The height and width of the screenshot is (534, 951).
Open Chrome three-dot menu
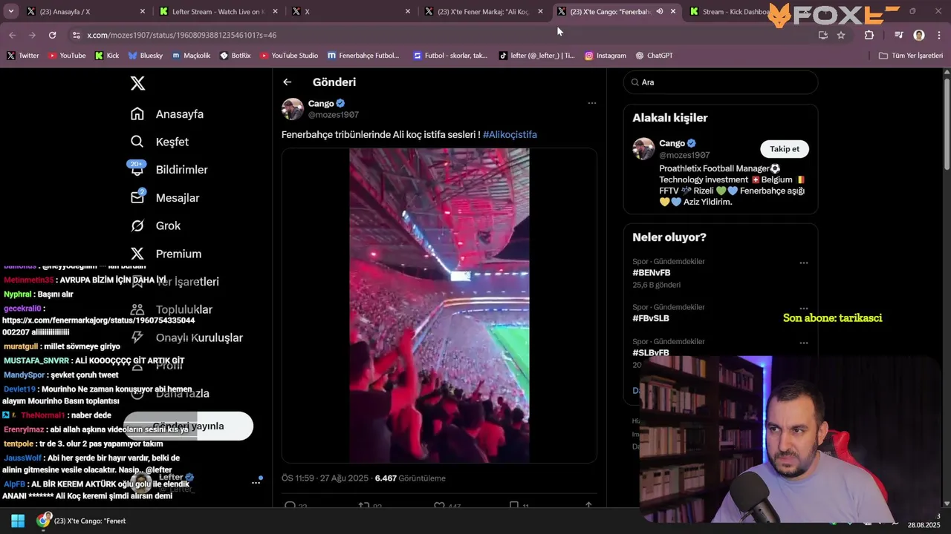pyautogui.click(x=938, y=35)
